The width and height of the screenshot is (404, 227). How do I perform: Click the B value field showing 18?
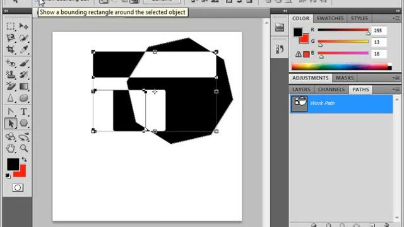[379, 54]
